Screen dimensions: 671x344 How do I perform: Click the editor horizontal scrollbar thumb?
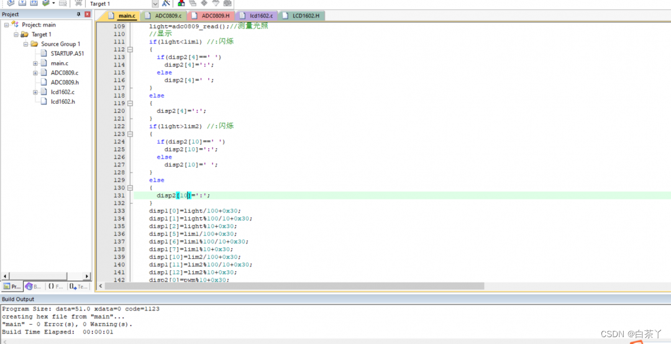pyautogui.click(x=294, y=286)
